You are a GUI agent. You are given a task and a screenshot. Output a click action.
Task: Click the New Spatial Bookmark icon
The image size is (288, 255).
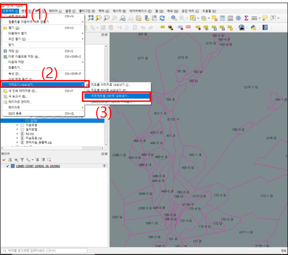[x=147, y=18]
